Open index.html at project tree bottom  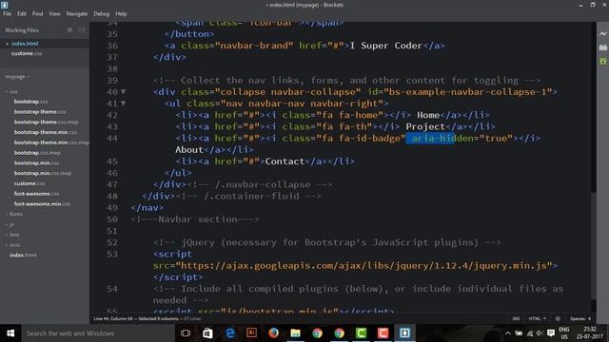(x=23, y=256)
